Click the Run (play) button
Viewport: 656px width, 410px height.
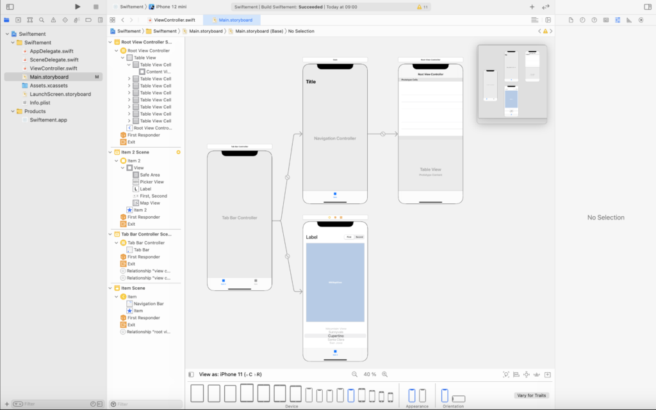(78, 6)
